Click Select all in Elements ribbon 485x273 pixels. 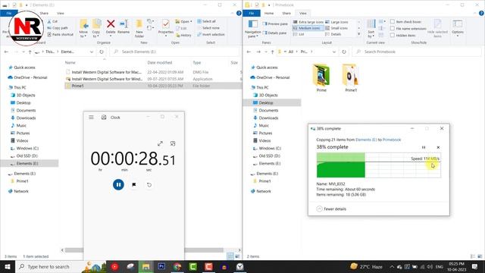206,21
